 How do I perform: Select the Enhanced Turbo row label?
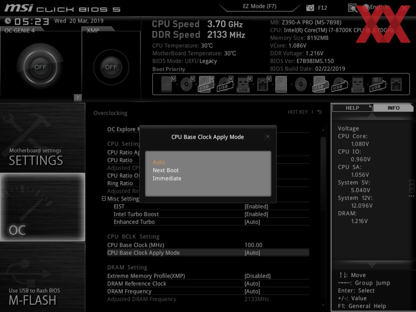(134, 222)
